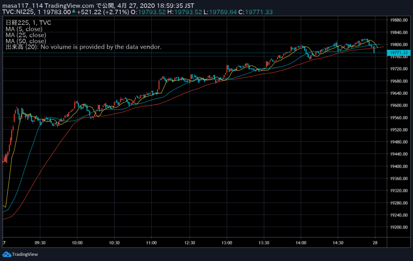The width and height of the screenshot is (413, 261).
Task: Click the +521.22 (+2.71%) change text
Action: click(x=103, y=12)
